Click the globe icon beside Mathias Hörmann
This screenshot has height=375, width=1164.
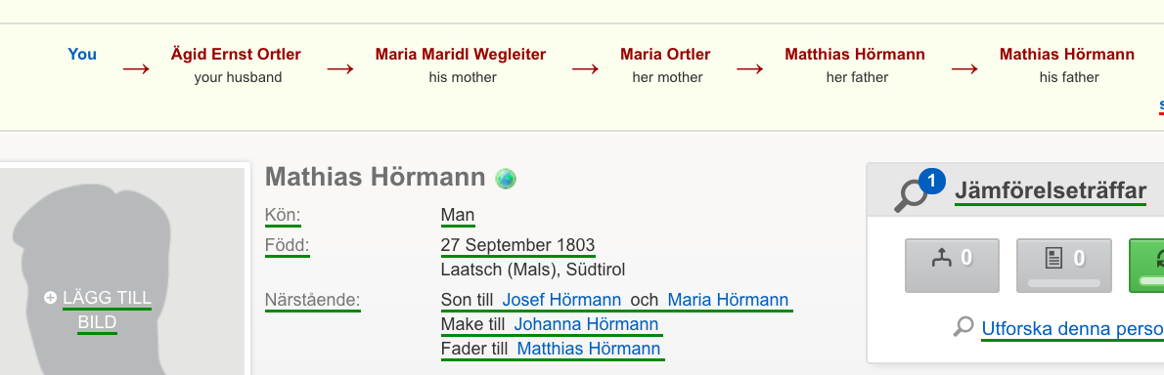[x=506, y=179]
